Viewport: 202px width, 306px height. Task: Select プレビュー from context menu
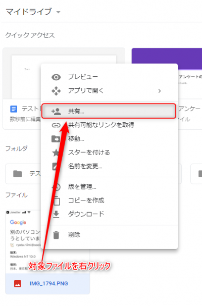109,77
